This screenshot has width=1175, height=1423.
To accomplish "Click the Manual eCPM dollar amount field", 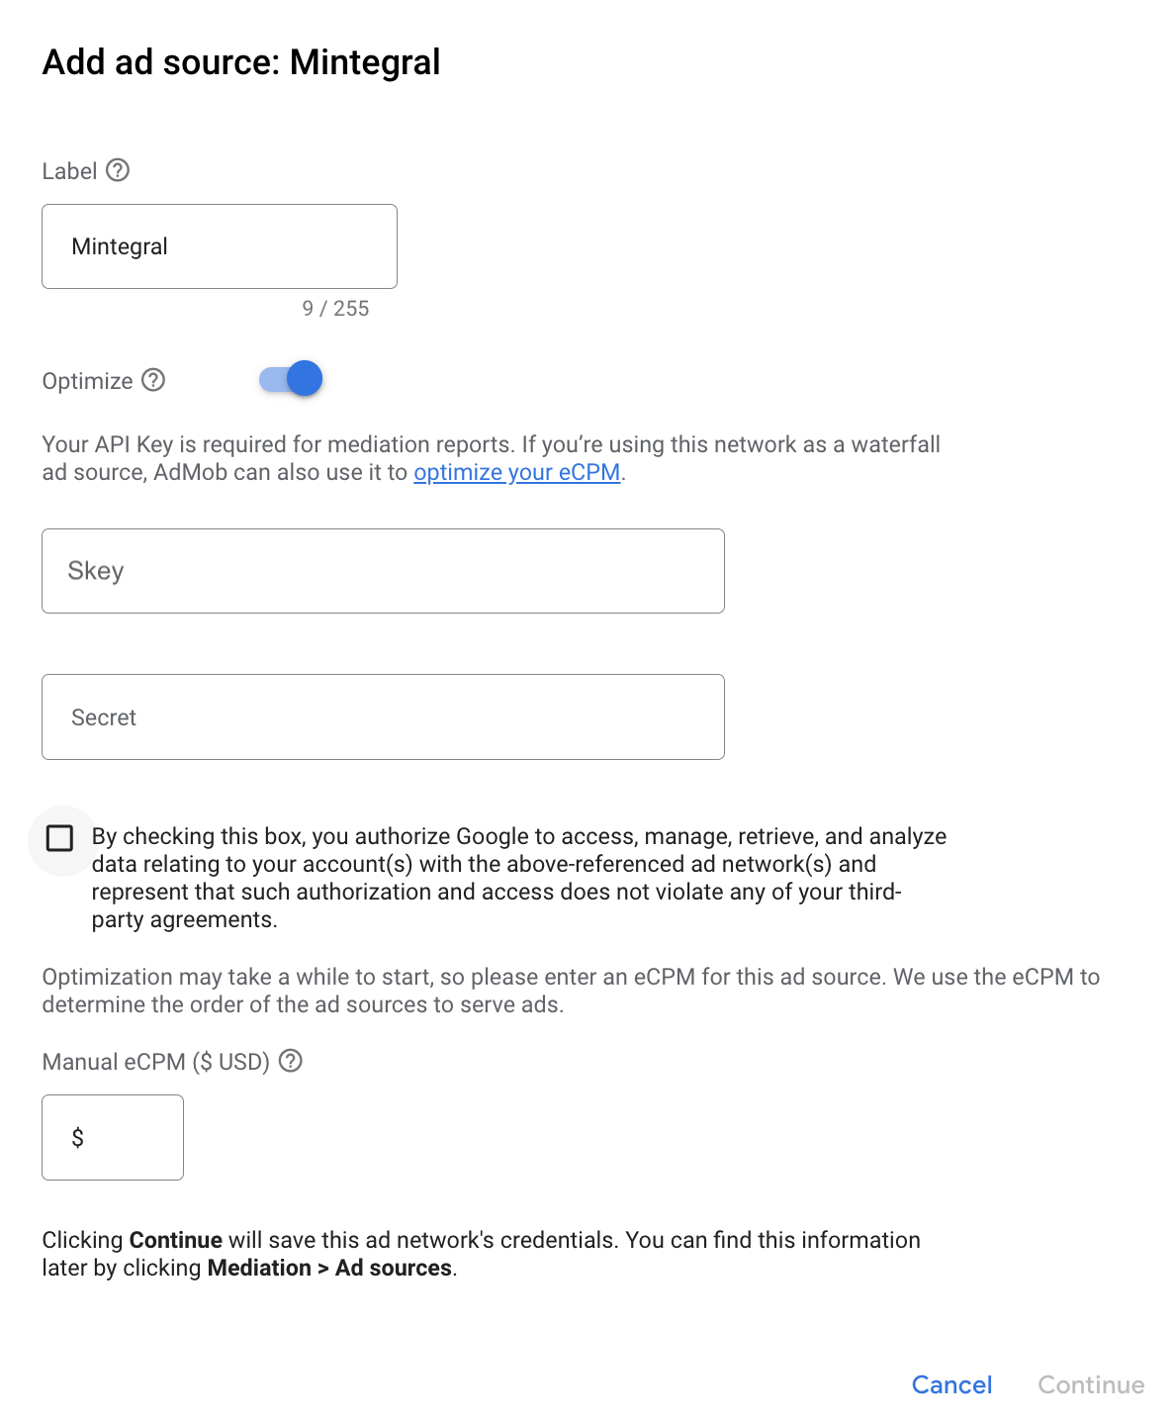I will tap(112, 1137).
